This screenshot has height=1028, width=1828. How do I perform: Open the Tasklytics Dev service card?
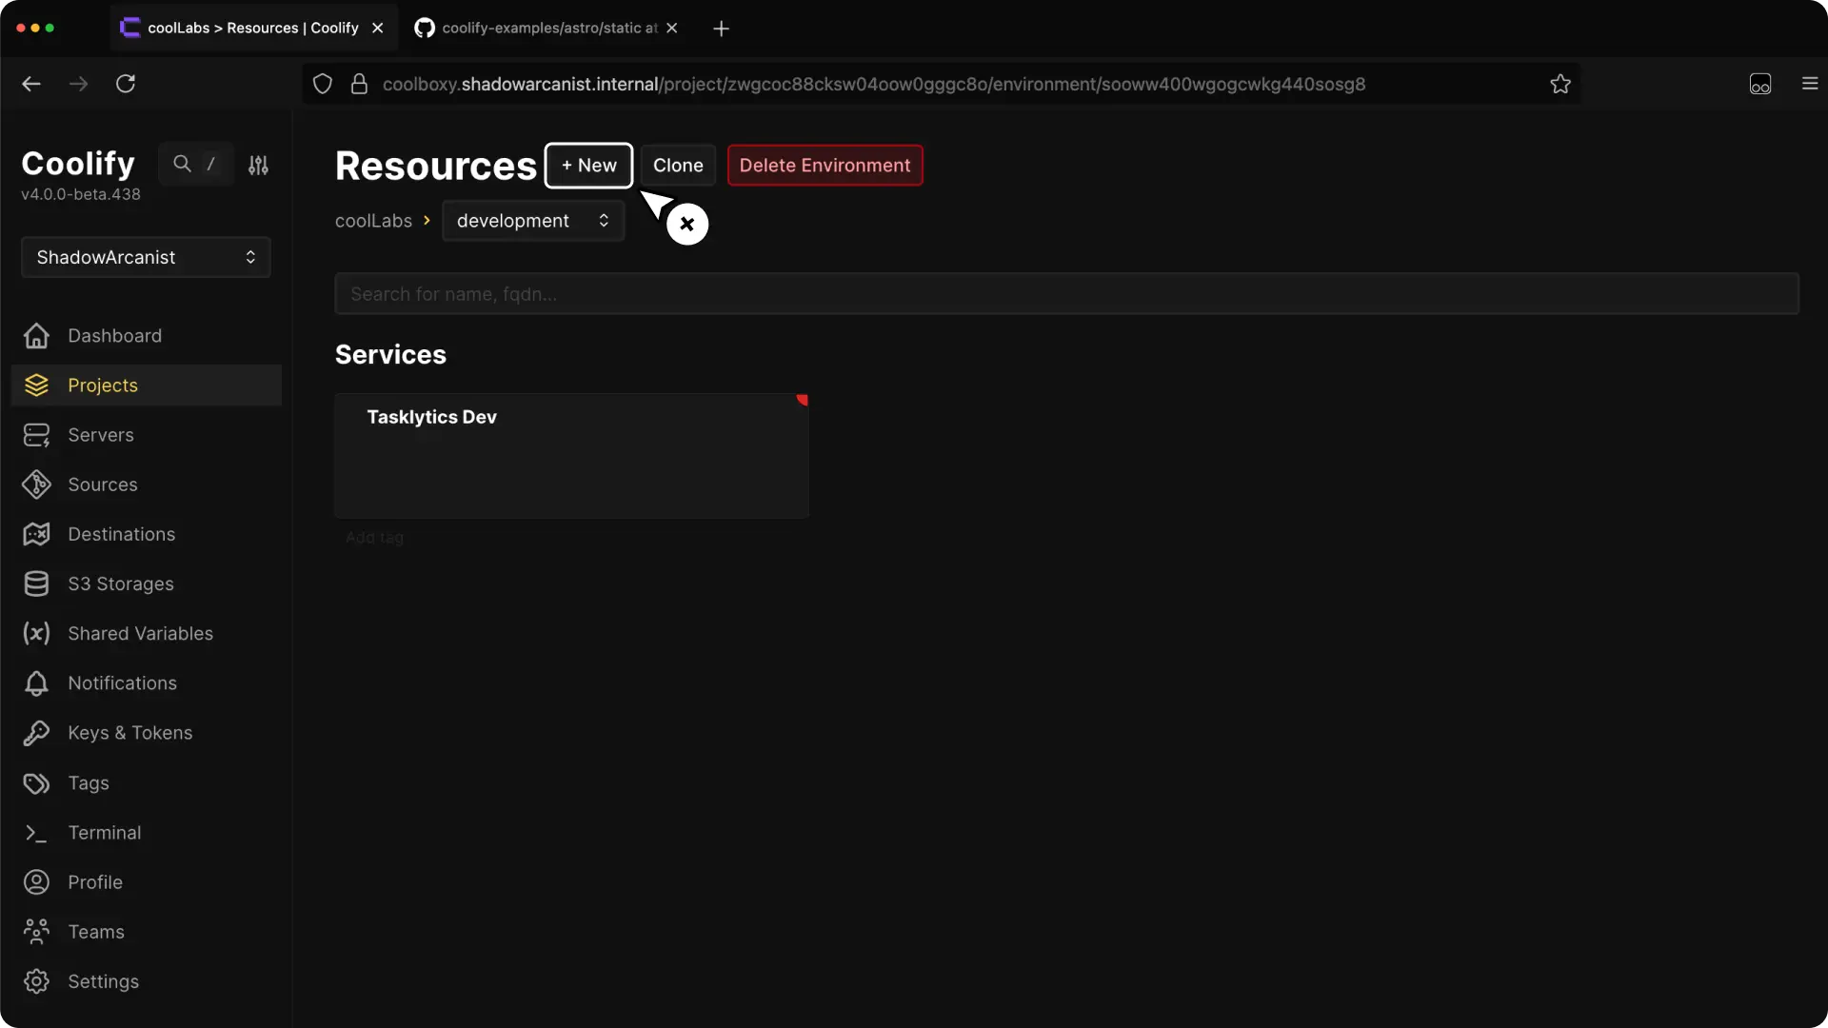[x=571, y=455]
